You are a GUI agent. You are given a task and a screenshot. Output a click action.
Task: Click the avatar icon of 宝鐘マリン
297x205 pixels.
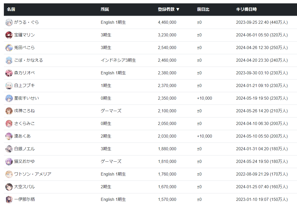pyautogui.click(x=9, y=35)
